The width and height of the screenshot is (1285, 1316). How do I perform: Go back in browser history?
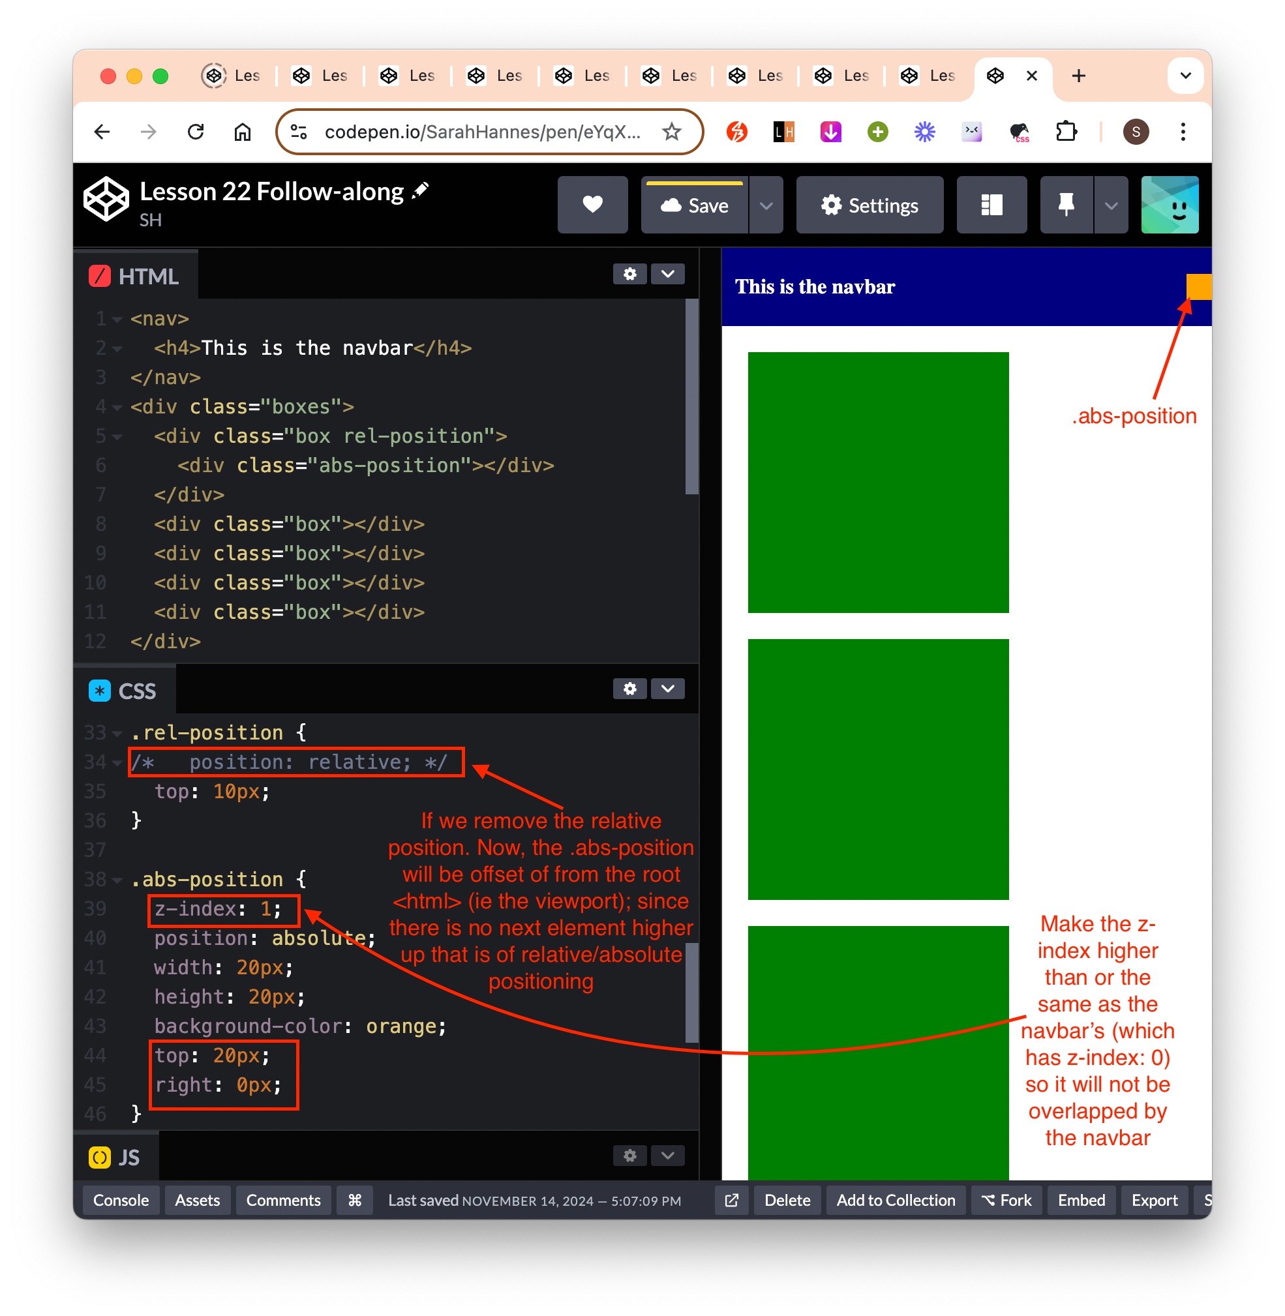pyautogui.click(x=102, y=132)
